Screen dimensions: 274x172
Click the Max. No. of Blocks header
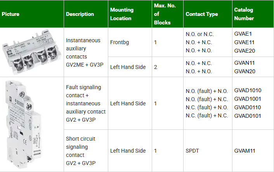[x=163, y=14]
